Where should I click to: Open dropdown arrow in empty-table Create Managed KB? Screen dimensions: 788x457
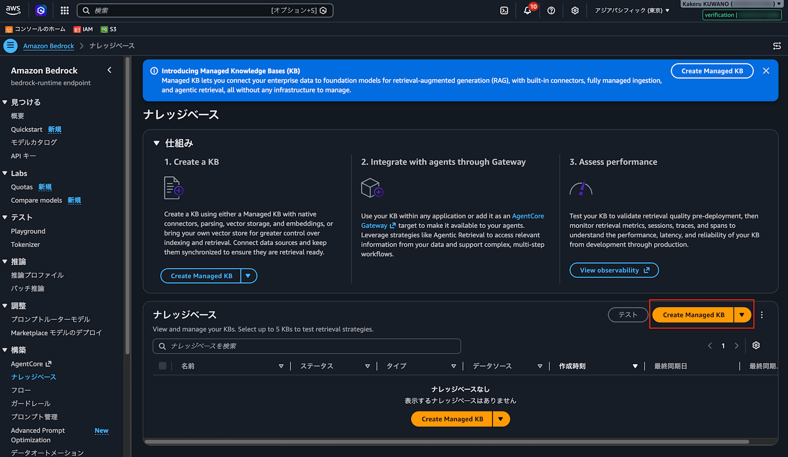pos(501,419)
